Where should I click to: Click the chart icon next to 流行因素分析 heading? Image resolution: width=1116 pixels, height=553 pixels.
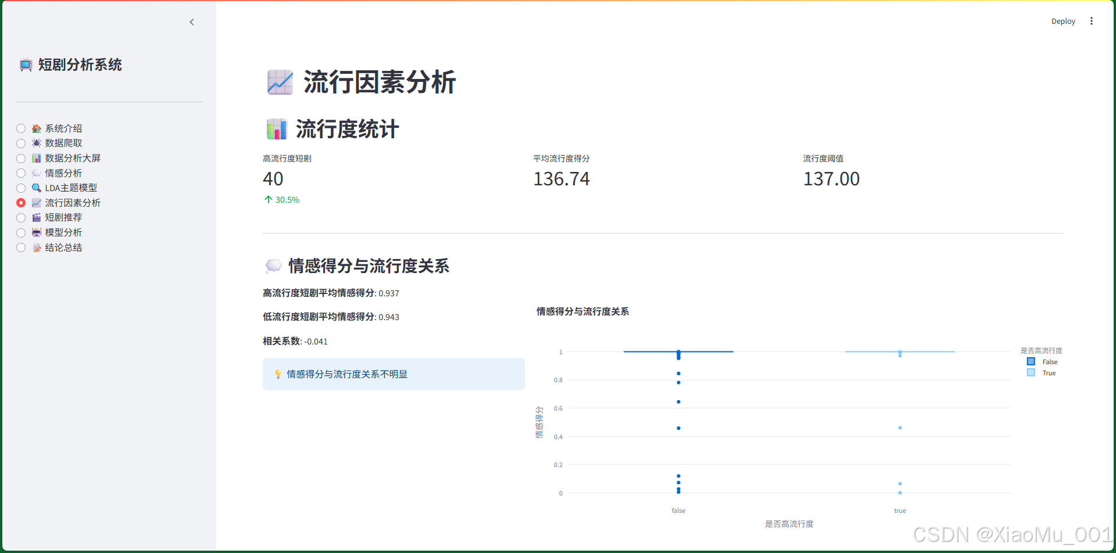[x=280, y=82]
